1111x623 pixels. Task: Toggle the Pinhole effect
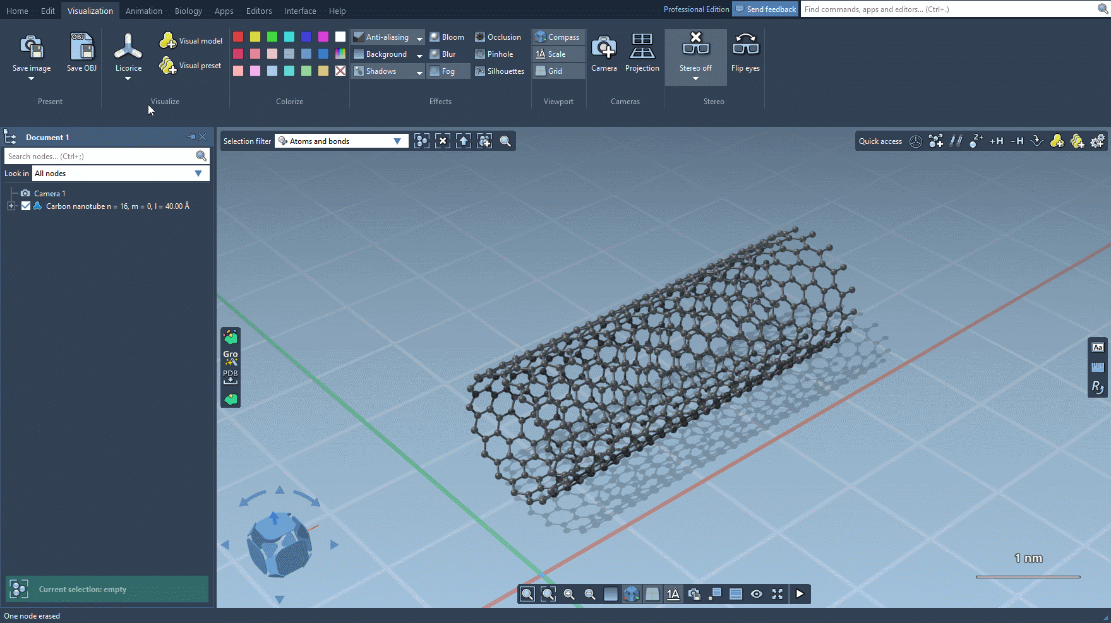click(x=494, y=54)
